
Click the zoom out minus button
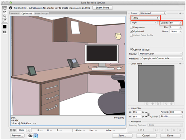point(11,130)
